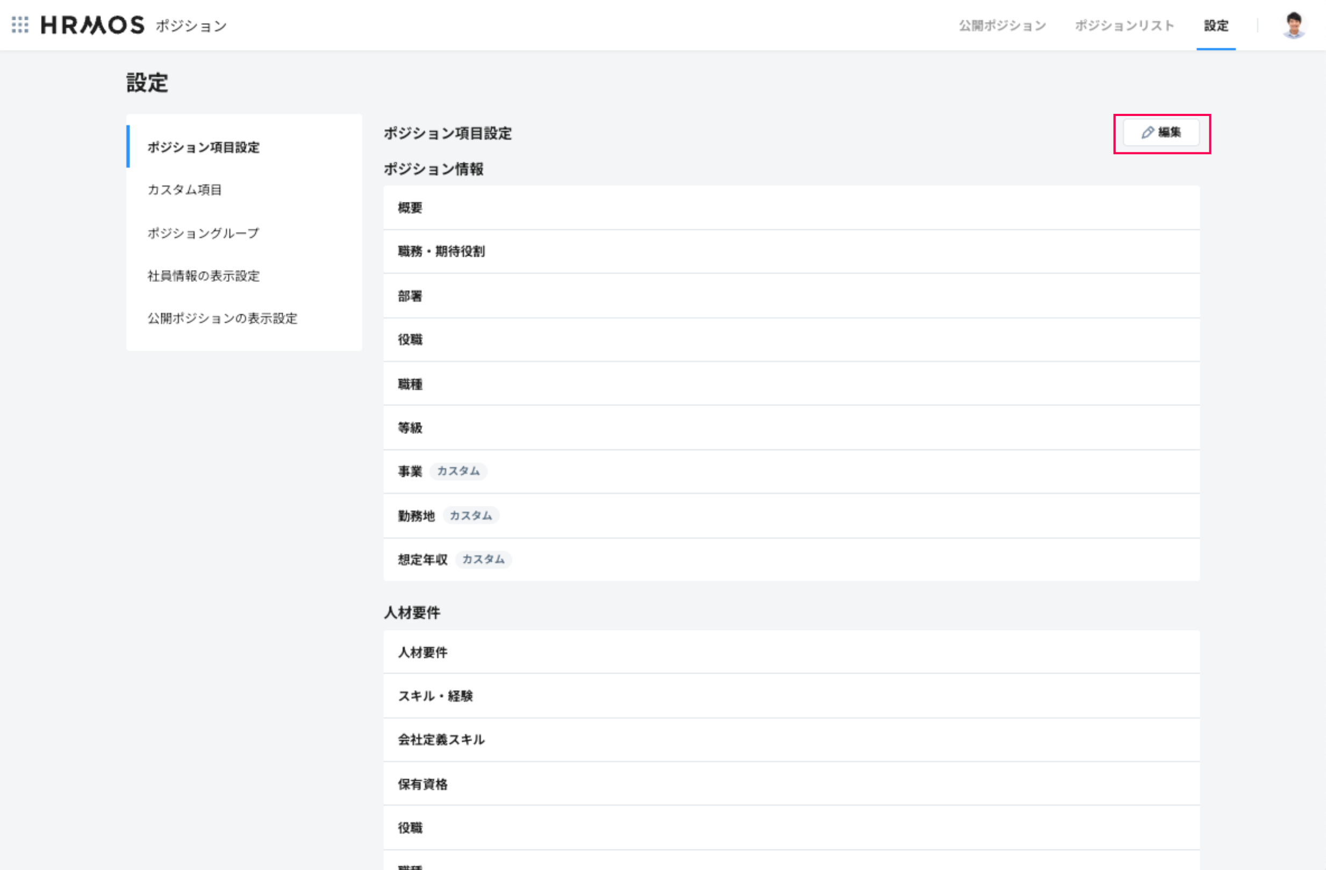Open the apps grid launcher icon

point(20,25)
